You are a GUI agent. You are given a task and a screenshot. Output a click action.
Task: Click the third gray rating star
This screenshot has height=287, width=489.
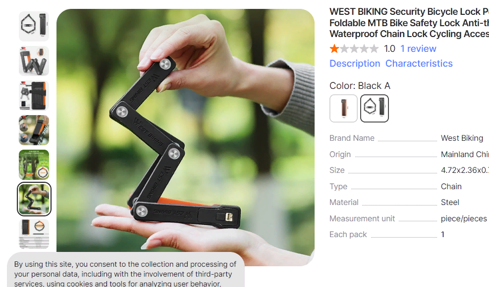tap(354, 48)
